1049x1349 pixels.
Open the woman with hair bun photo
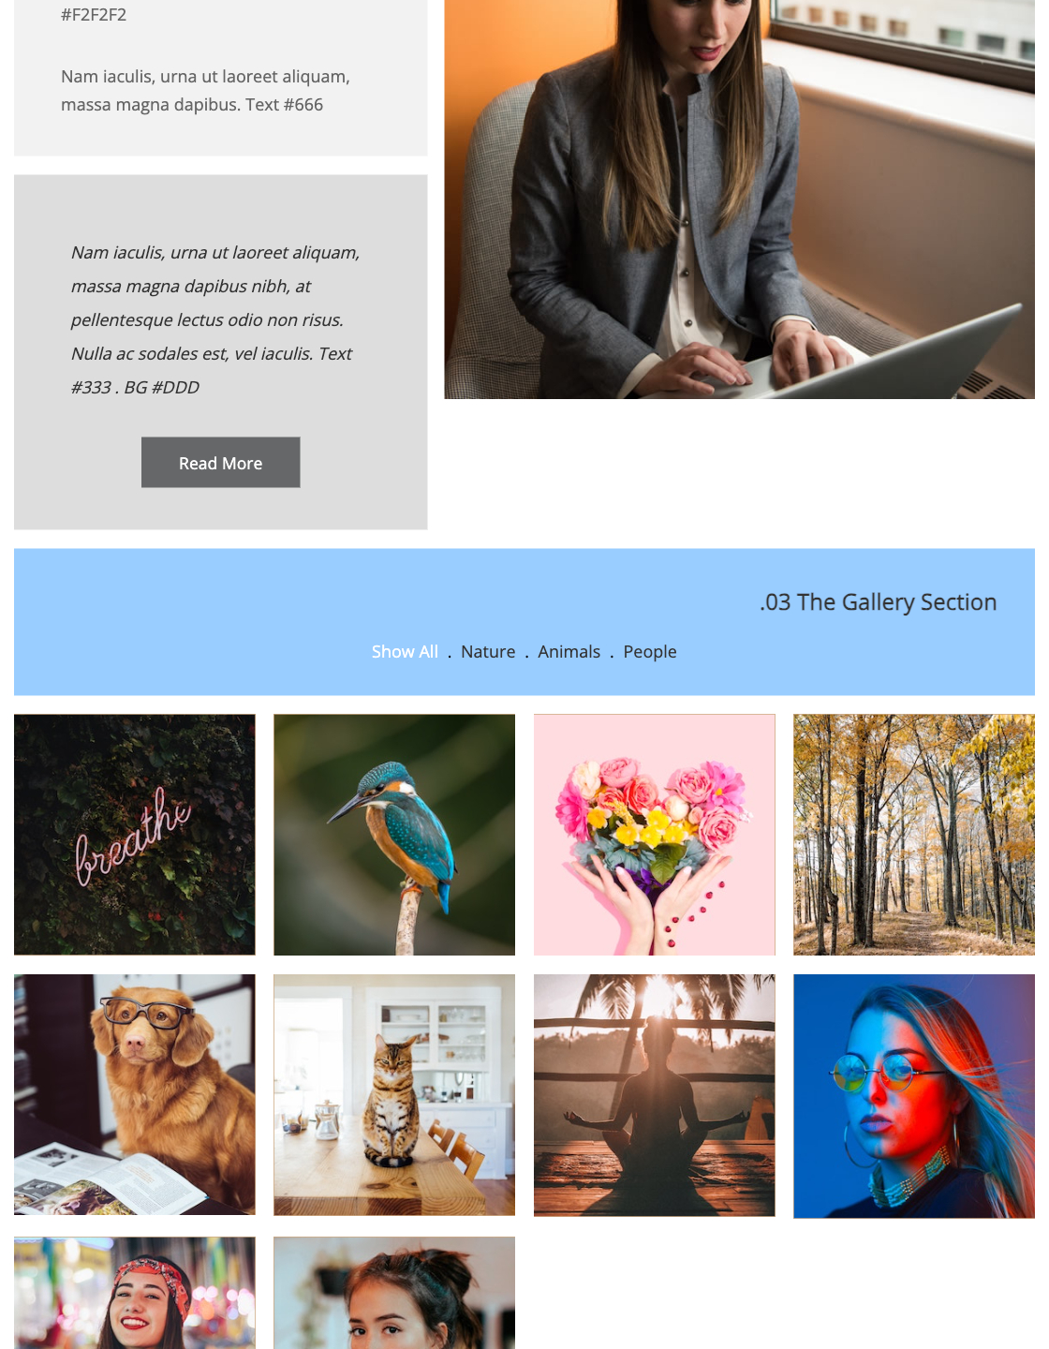point(394,1293)
